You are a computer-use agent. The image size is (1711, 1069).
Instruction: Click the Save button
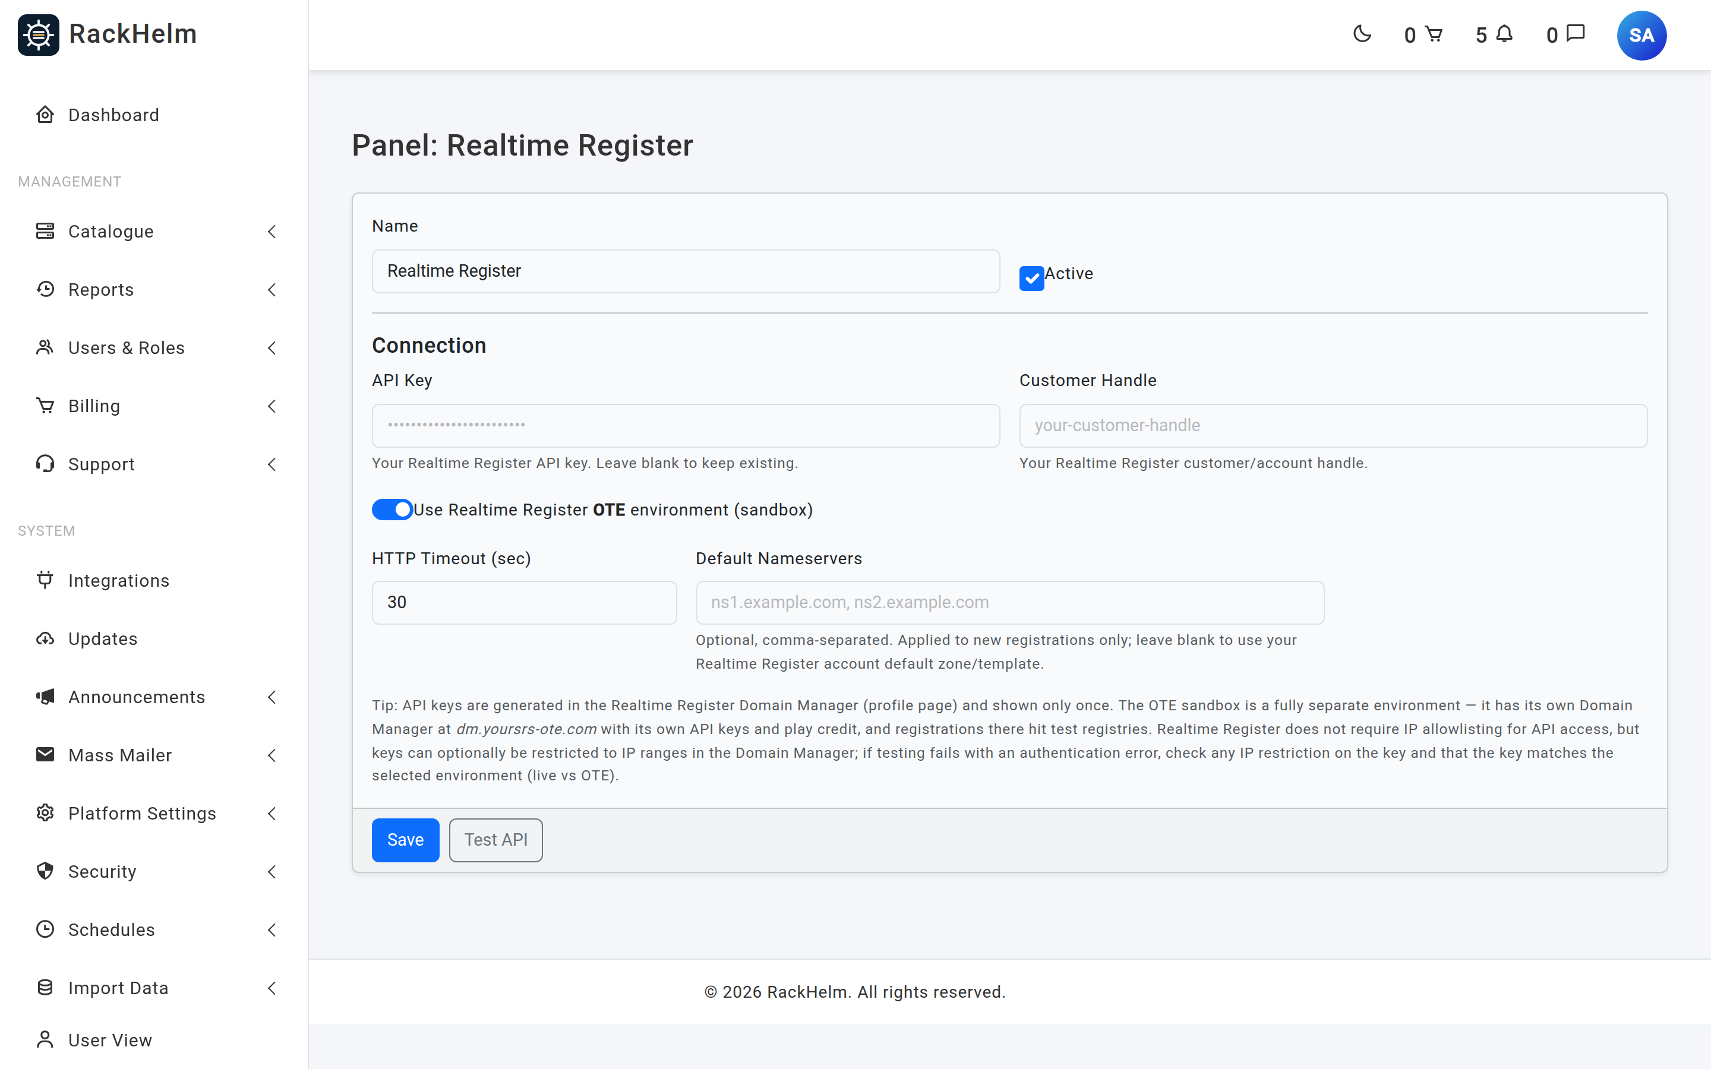point(405,839)
